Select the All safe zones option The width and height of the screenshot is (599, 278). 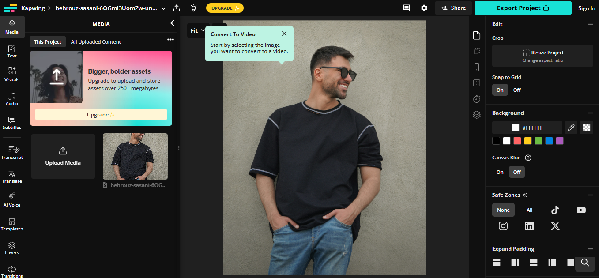click(529, 210)
